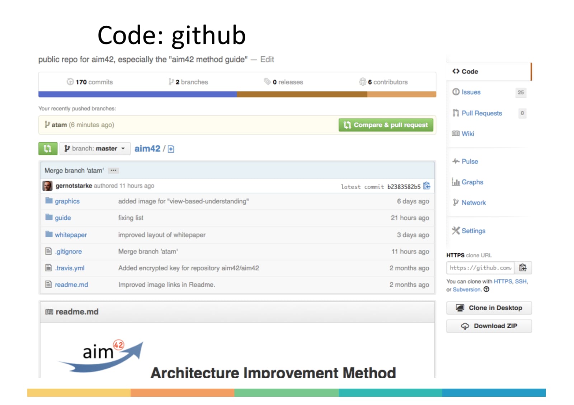Click the blue segment of the language bar
The width and height of the screenshot is (574, 405).
137,94
